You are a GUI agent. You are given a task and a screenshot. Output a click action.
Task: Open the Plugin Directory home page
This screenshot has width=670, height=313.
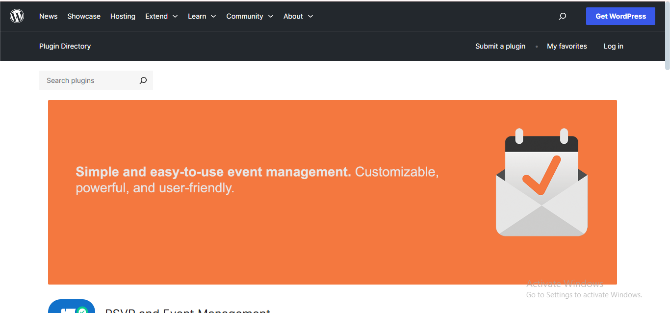pyautogui.click(x=65, y=46)
